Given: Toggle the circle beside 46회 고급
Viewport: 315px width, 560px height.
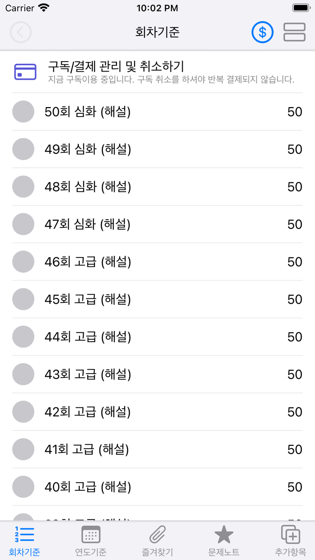Looking at the screenshot, I should click(x=23, y=262).
